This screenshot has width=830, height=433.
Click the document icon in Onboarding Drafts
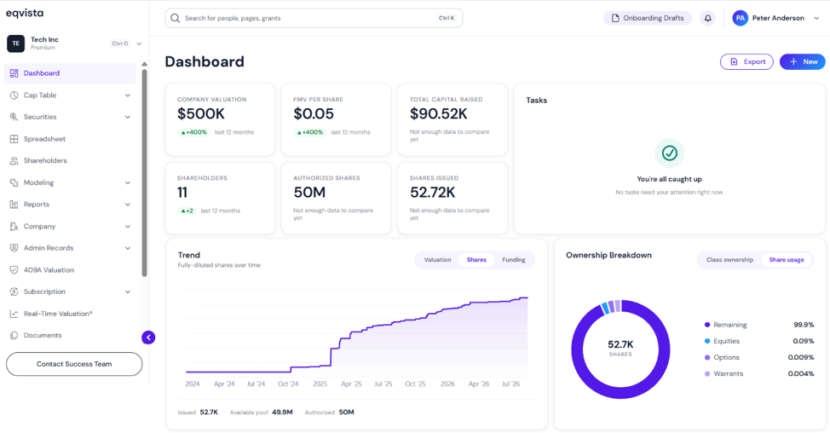615,18
